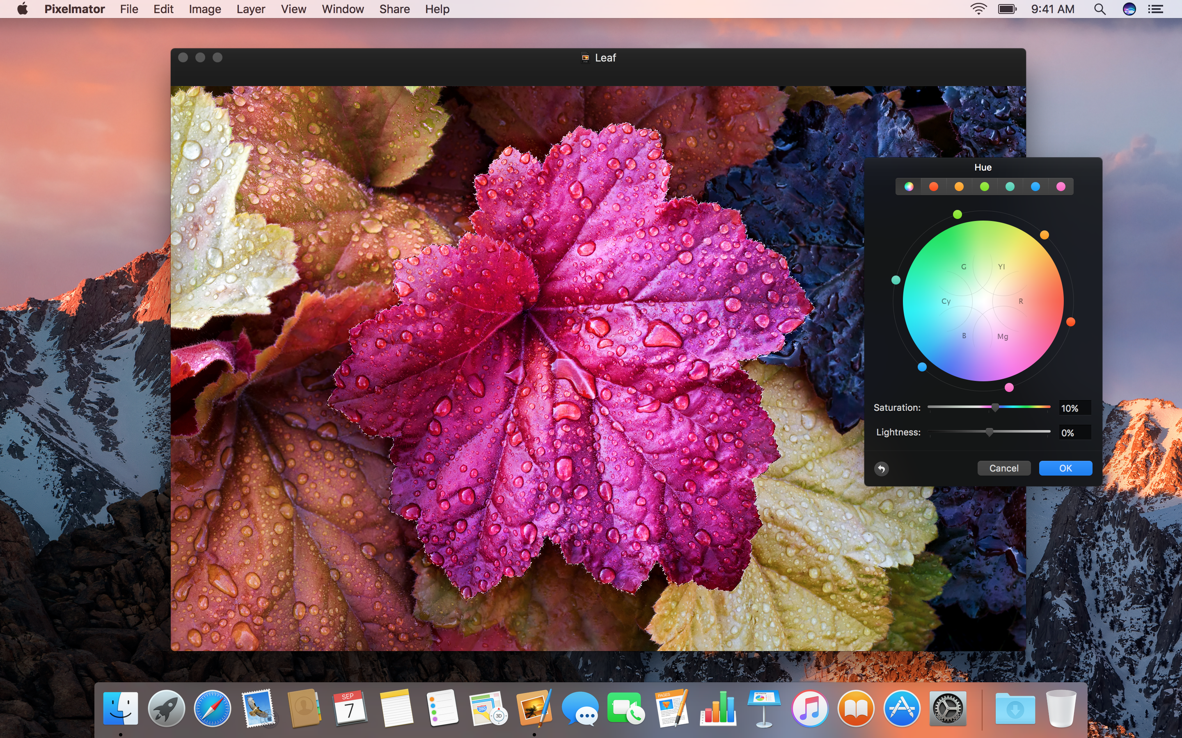This screenshot has width=1182, height=738.
Task: Click the Saturation 10% value field
Action: tap(1074, 408)
